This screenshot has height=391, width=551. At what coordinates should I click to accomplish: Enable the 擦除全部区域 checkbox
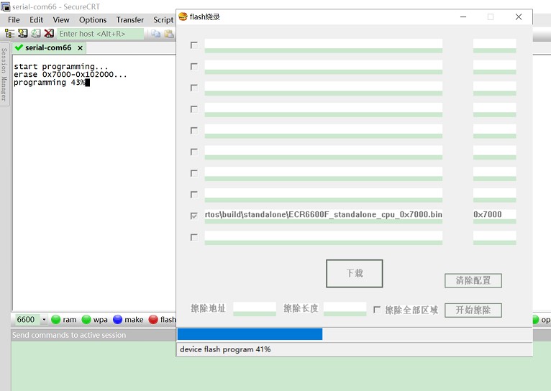pyautogui.click(x=377, y=310)
